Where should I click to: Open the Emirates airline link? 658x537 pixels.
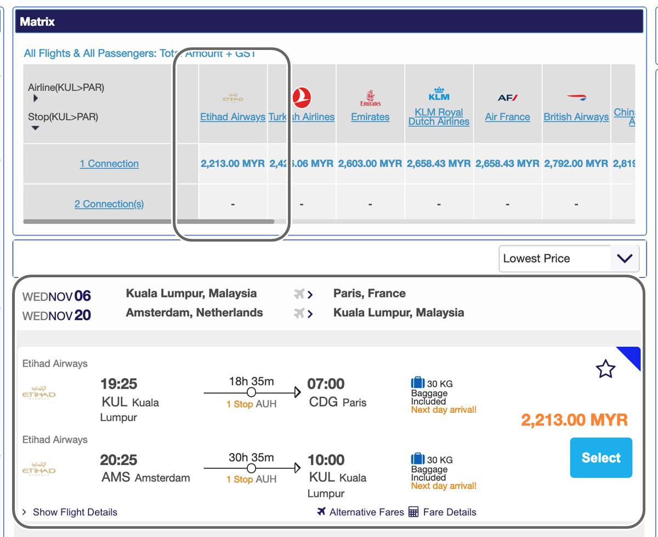[370, 117]
